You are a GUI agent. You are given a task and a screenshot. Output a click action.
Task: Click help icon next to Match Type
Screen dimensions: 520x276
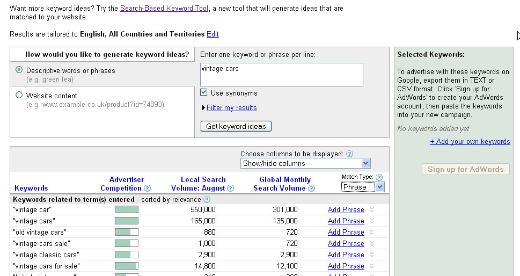379,177
